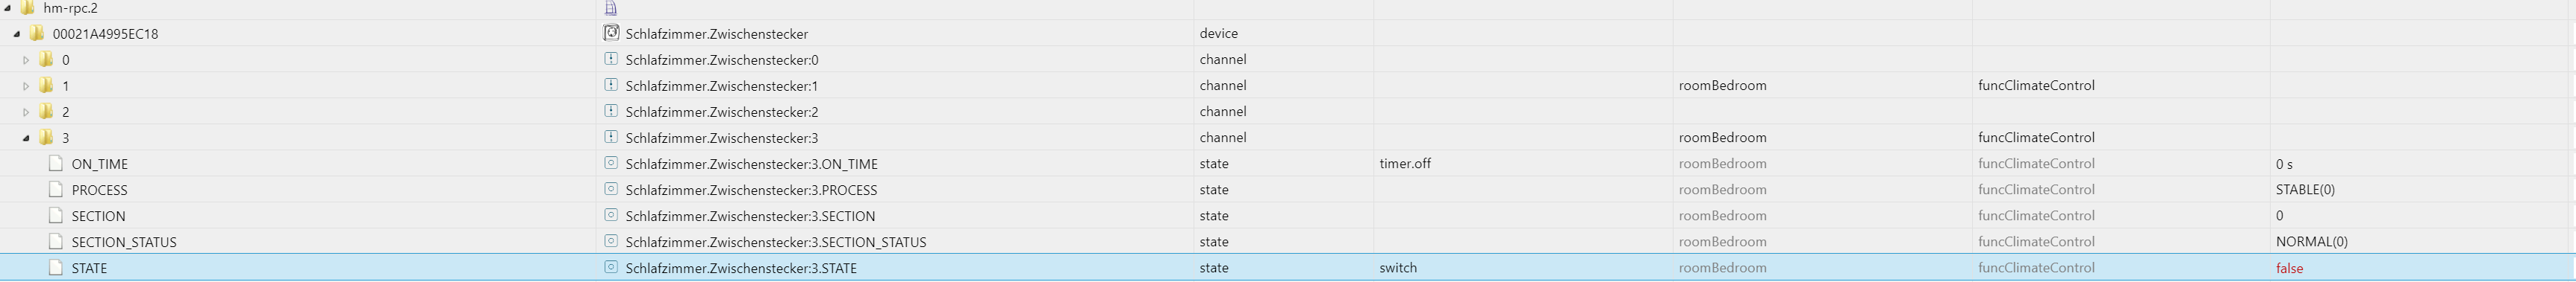This screenshot has width=2576, height=282.
Task: Click the state icon for Schlafzimmer.Zwischenstecker:3.SECTION_STATUS
Action: click(611, 240)
